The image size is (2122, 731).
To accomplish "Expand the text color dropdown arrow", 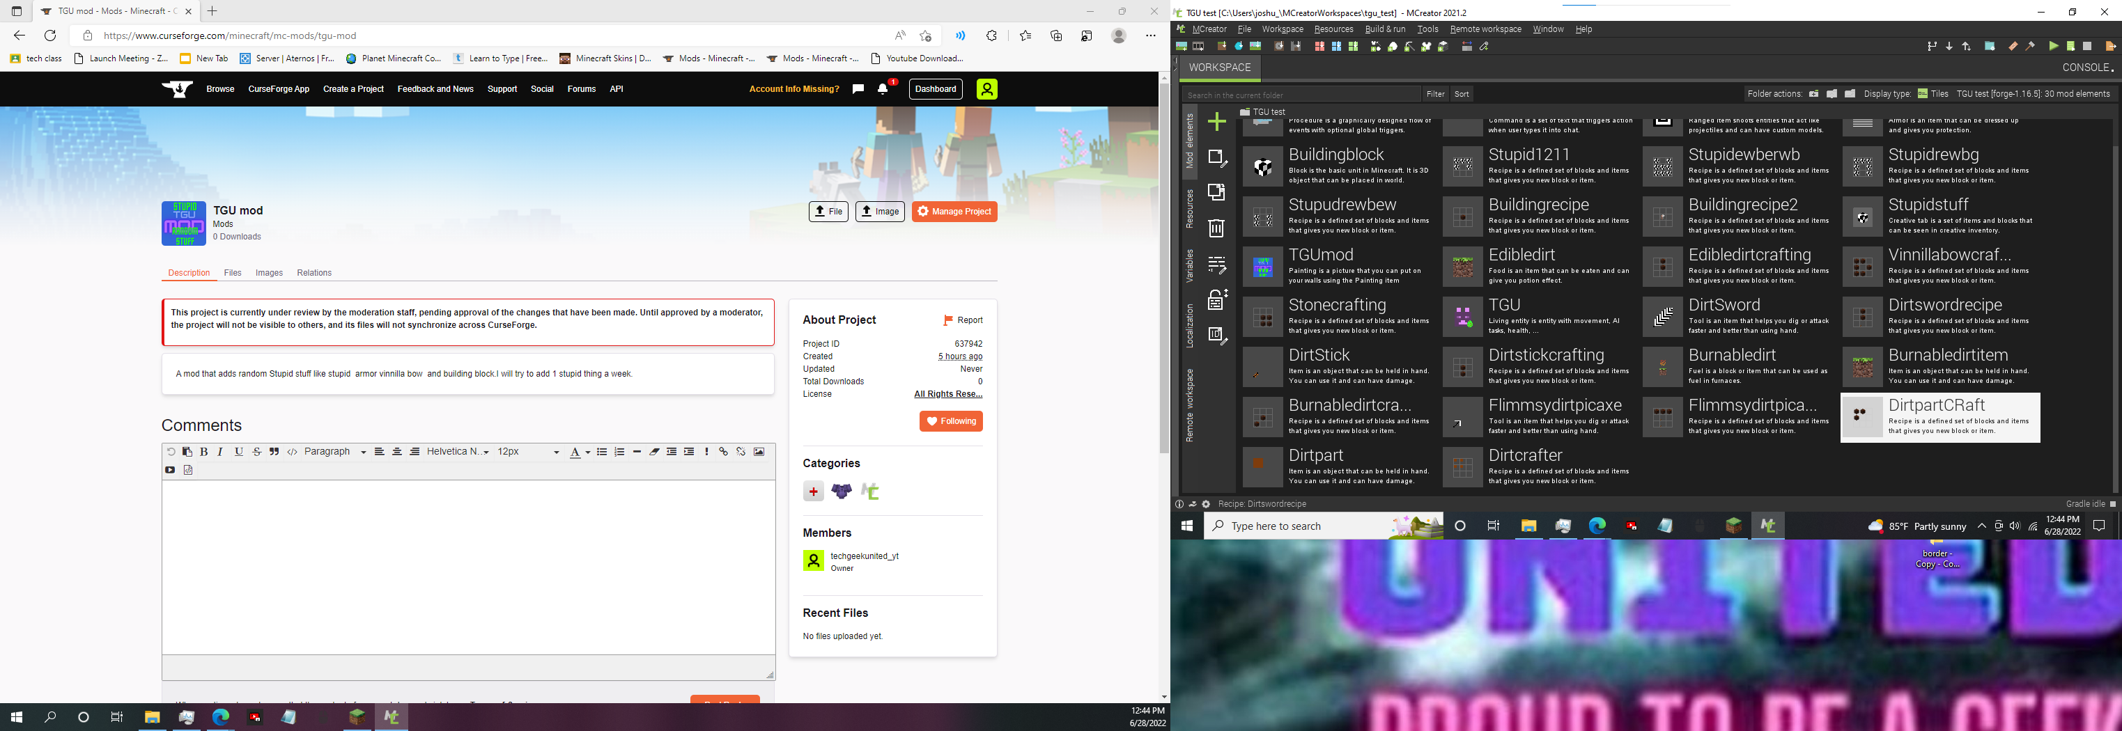I will (587, 453).
